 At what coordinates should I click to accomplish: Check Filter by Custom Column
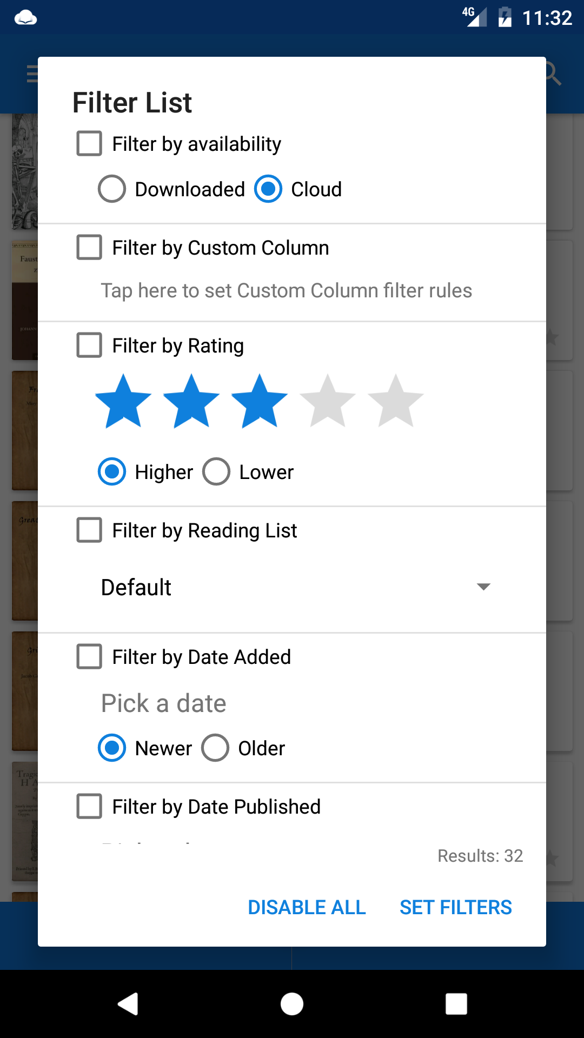coord(89,248)
